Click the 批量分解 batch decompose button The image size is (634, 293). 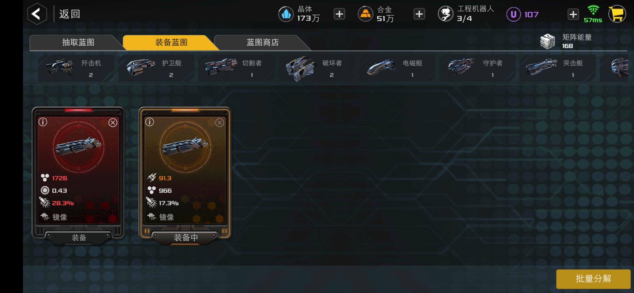click(593, 279)
